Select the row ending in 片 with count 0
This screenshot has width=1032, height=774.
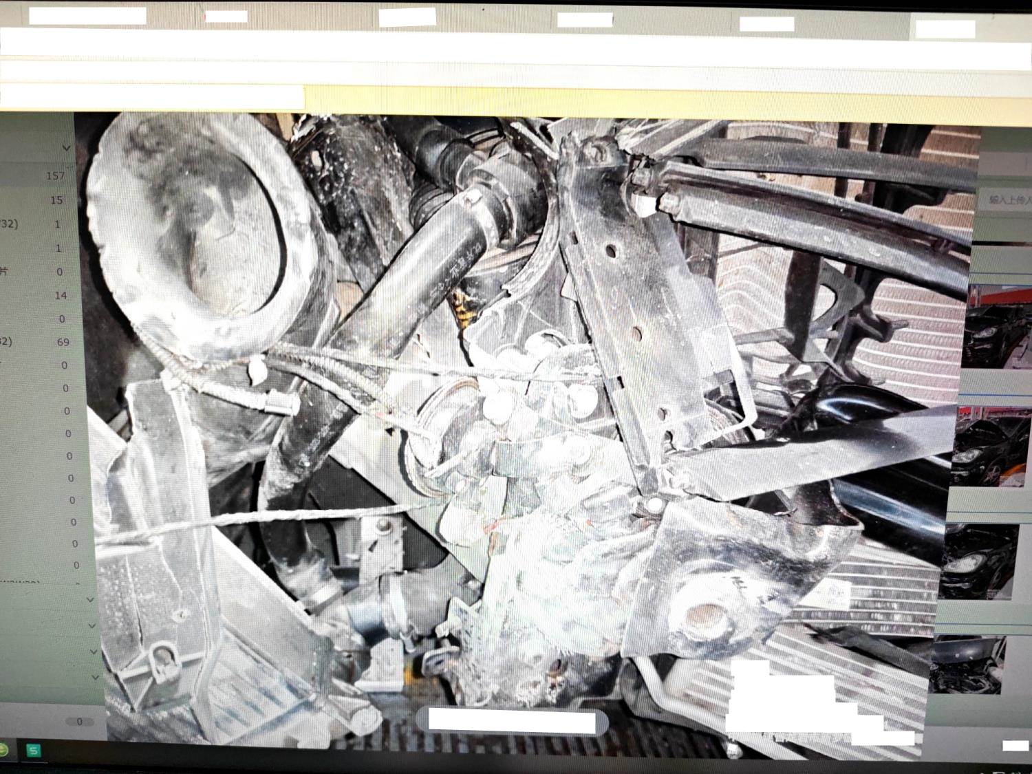34,272
